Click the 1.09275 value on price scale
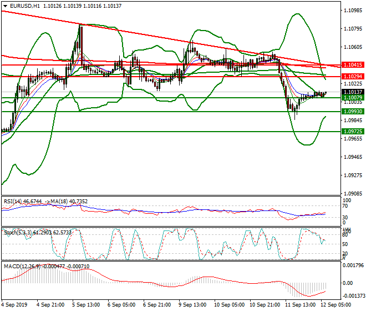 pyautogui.click(x=353, y=175)
